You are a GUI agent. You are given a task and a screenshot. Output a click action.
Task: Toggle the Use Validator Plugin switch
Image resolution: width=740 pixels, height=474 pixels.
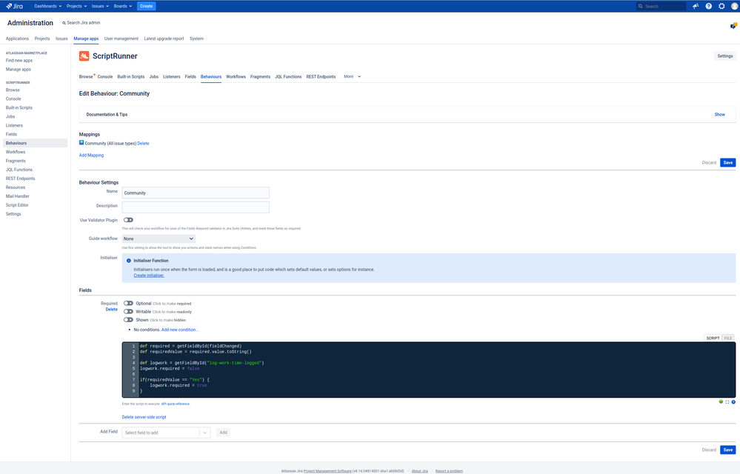pos(129,220)
